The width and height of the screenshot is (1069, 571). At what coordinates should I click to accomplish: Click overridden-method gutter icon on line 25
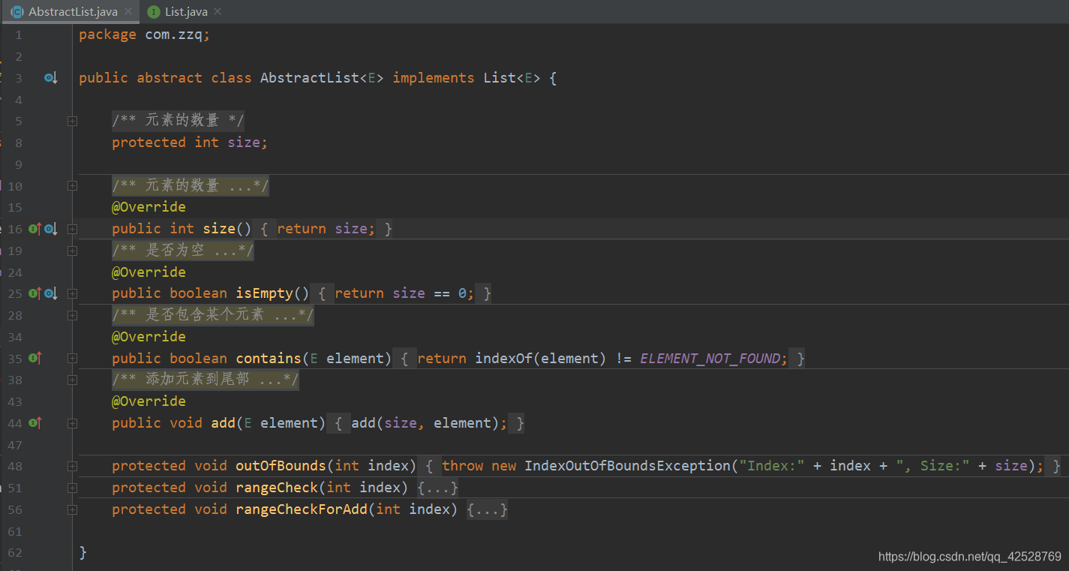click(x=51, y=293)
